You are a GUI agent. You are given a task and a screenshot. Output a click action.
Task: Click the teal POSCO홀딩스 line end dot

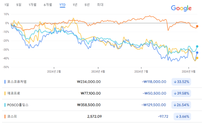tap(197, 47)
